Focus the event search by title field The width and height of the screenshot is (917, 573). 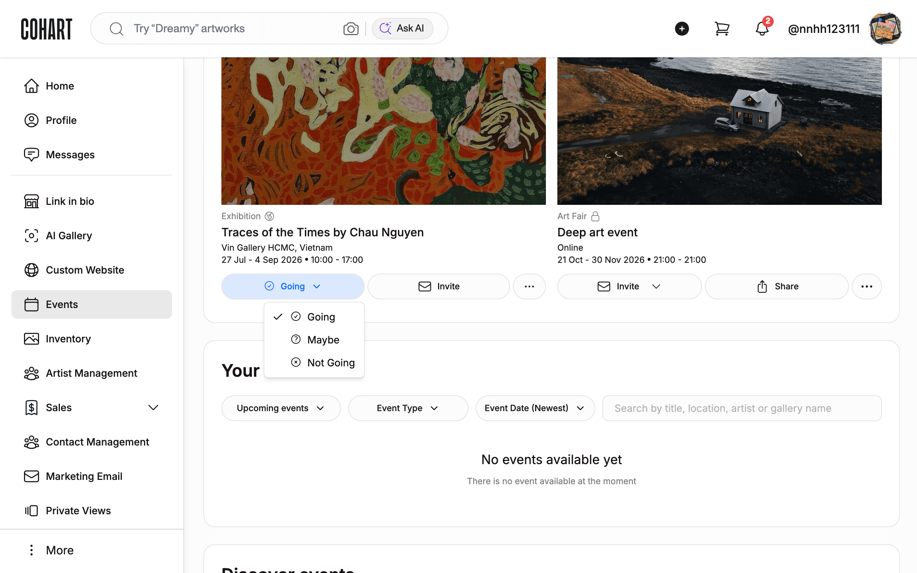point(742,408)
